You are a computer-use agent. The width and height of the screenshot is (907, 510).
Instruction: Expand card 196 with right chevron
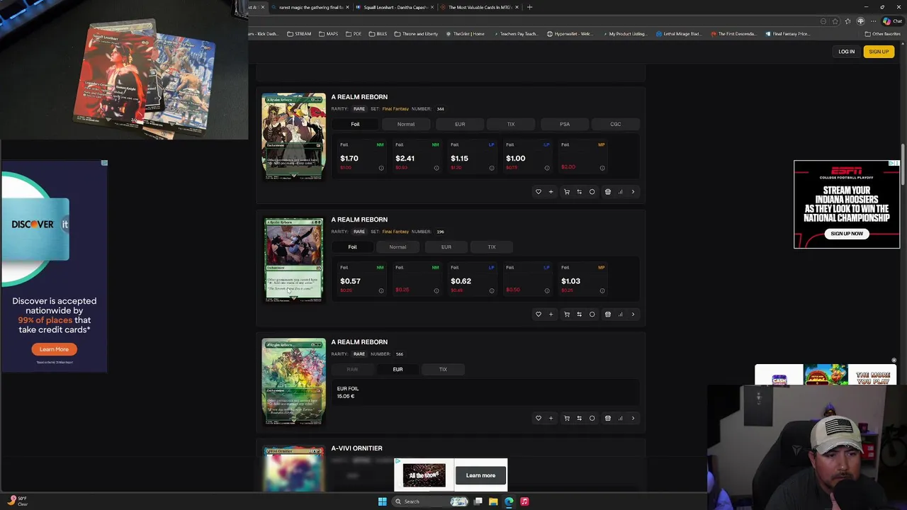(x=633, y=314)
